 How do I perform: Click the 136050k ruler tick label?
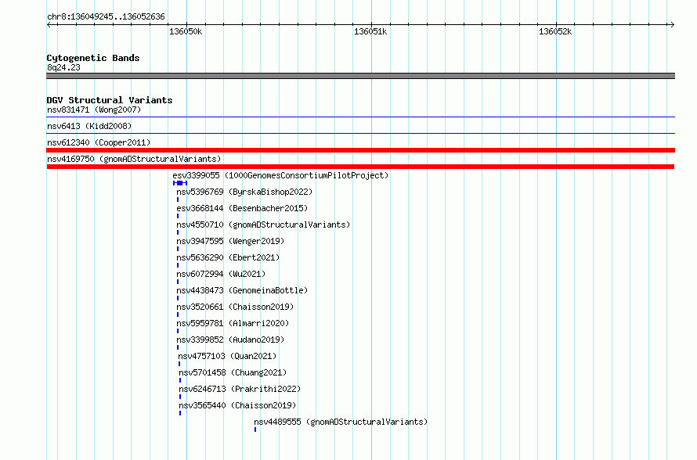pyautogui.click(x=186, y=31)
